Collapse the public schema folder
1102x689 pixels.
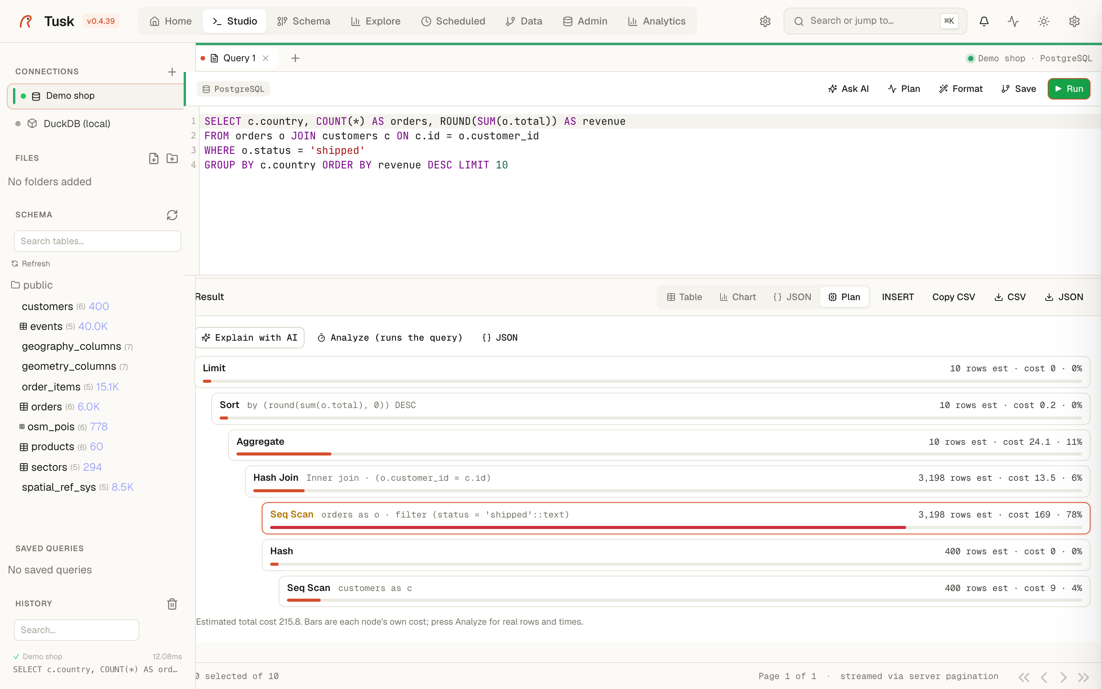coord(32,285)
